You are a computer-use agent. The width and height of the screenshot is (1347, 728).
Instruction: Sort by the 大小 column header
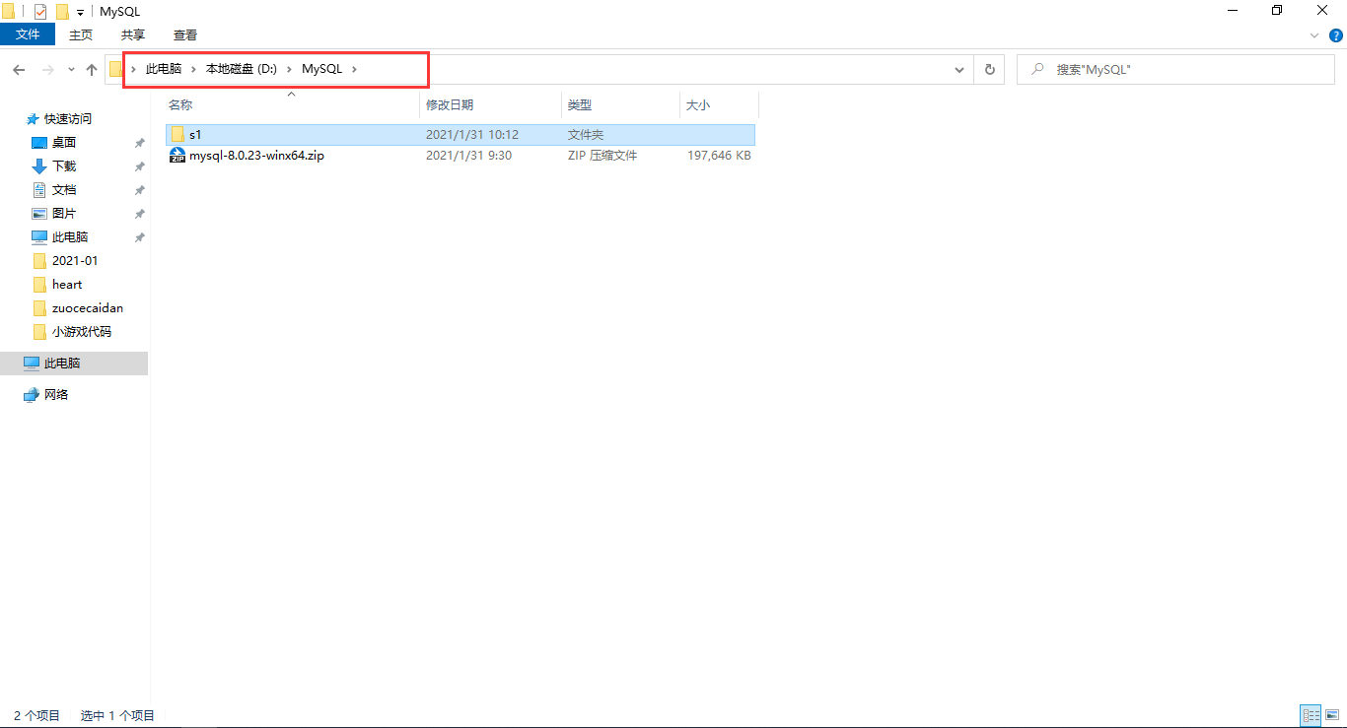(x=719, y=104)
